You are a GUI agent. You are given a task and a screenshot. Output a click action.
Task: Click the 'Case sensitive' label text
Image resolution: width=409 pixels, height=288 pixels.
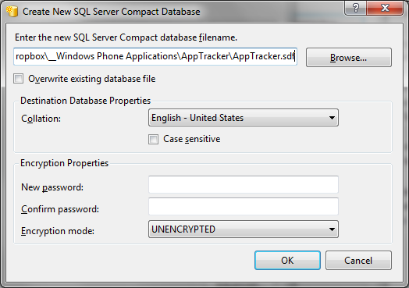(x=192, y=139)
